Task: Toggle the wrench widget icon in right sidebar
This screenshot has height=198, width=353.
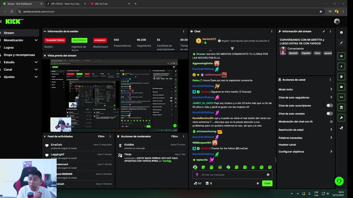Action: click(341, 118)
